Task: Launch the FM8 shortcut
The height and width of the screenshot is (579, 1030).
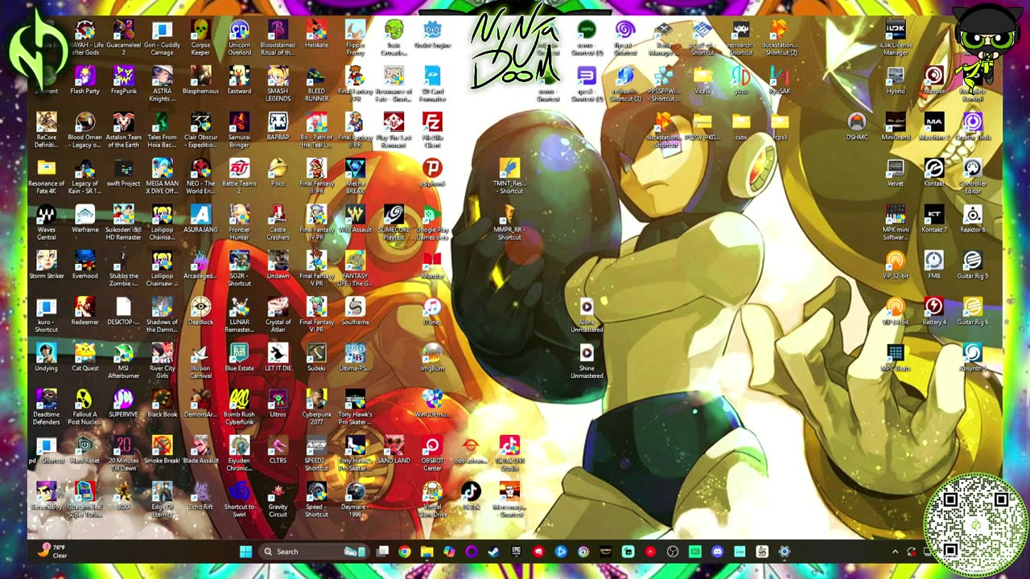Action: (x=934, y=265)
